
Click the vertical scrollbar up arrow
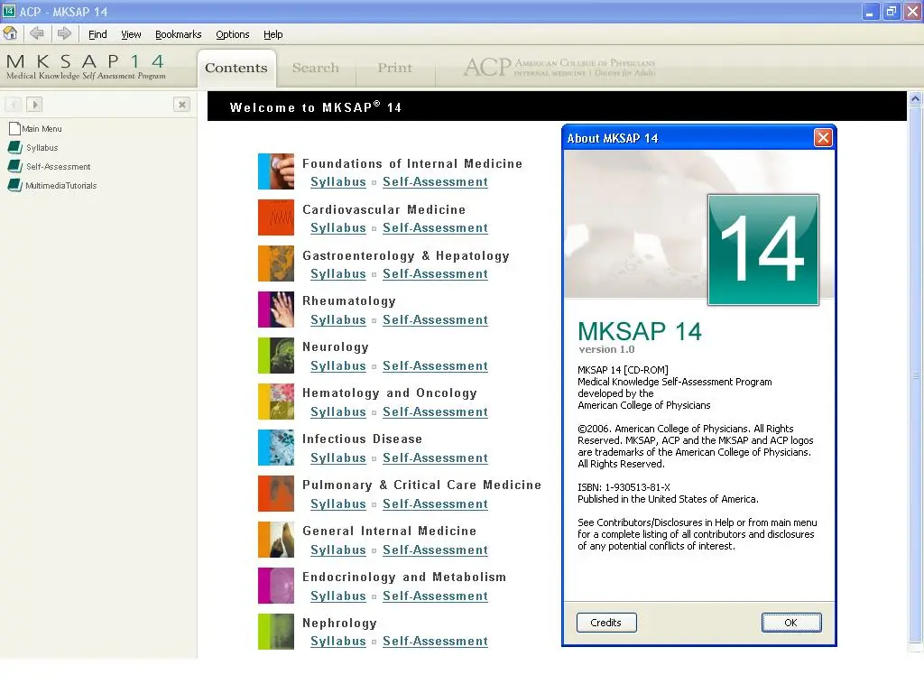[915, 98]
